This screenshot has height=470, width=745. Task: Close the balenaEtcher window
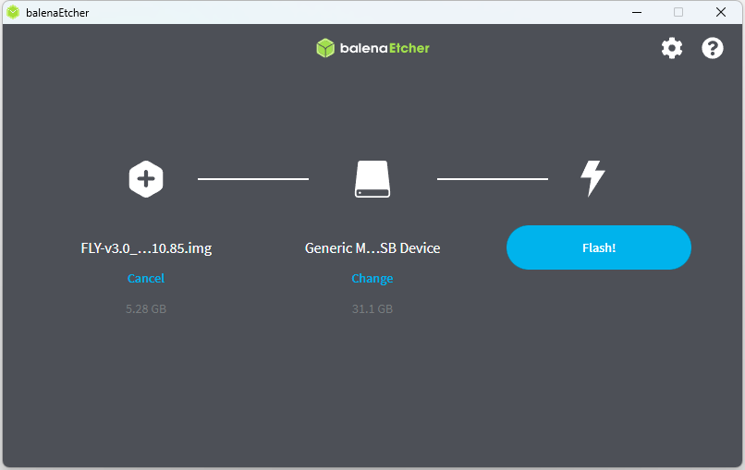(721, 12)
